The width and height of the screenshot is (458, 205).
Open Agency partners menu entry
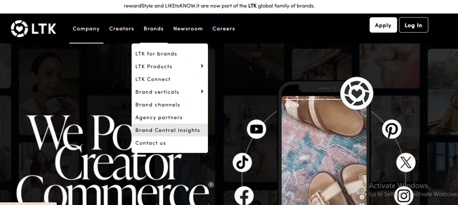click(159, 118)
